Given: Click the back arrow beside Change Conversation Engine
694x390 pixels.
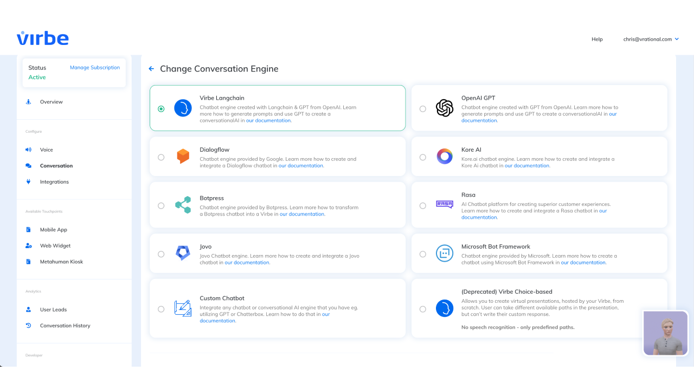Looking at the screenshot, I should coord(151,69).
